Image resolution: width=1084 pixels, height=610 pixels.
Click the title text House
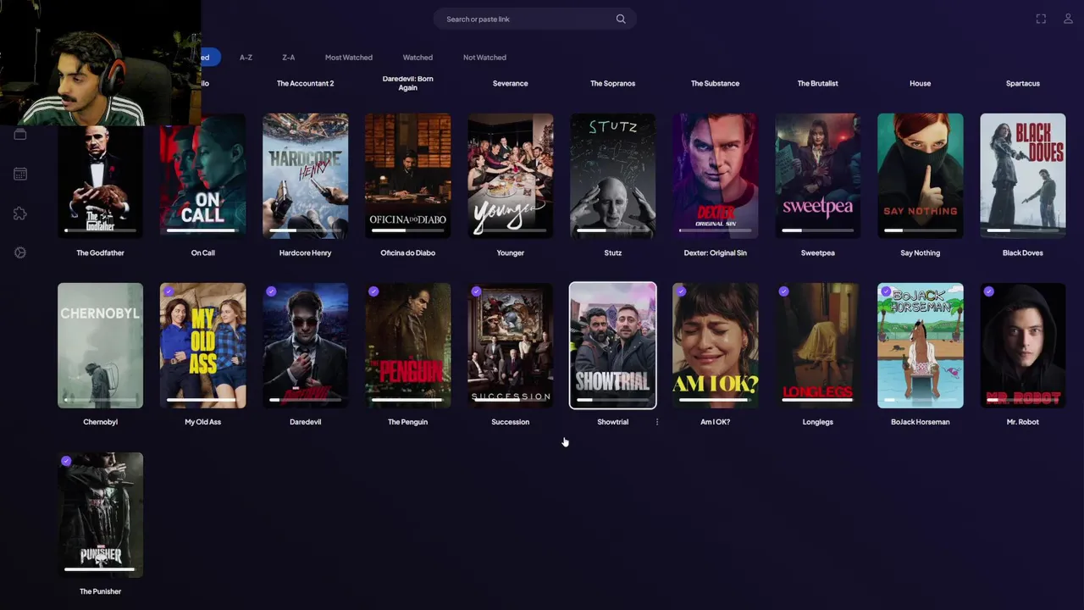click(x=920, y=83)
